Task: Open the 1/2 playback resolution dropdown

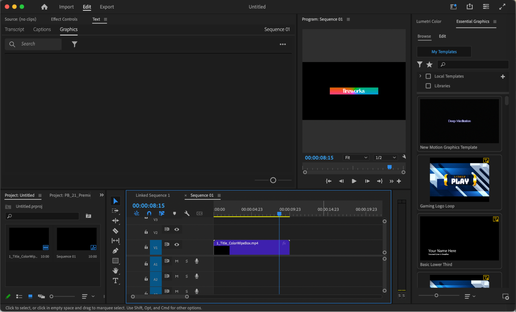Action: [x=385, y=158]
